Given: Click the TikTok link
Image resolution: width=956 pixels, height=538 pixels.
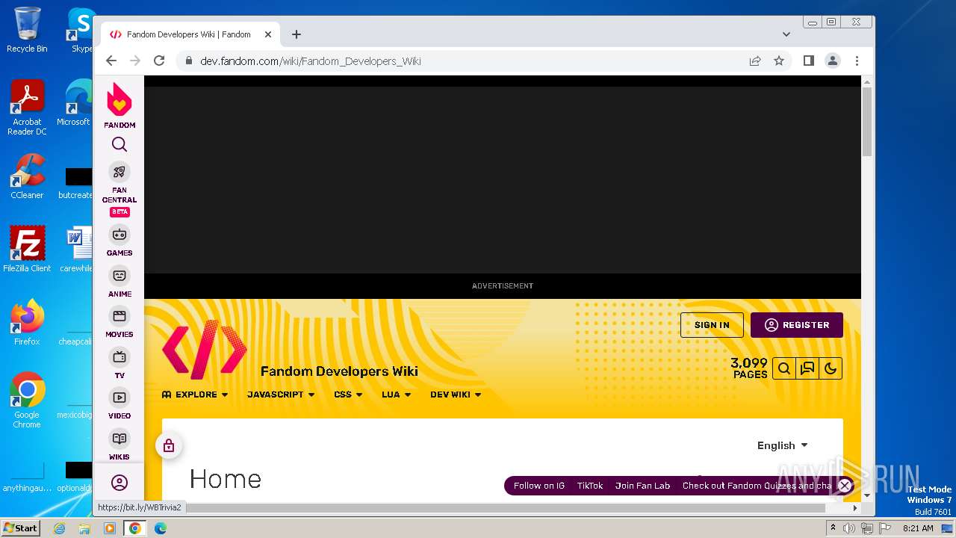Looking at the screenshot, I should tap(590, 486).
